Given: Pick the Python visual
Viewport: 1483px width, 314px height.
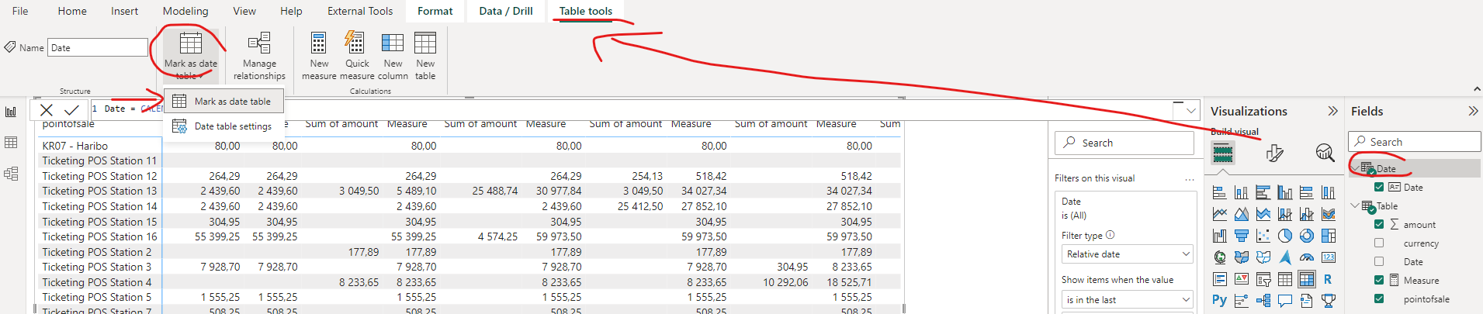Looking at the screenshot, I should [1220, 301].
